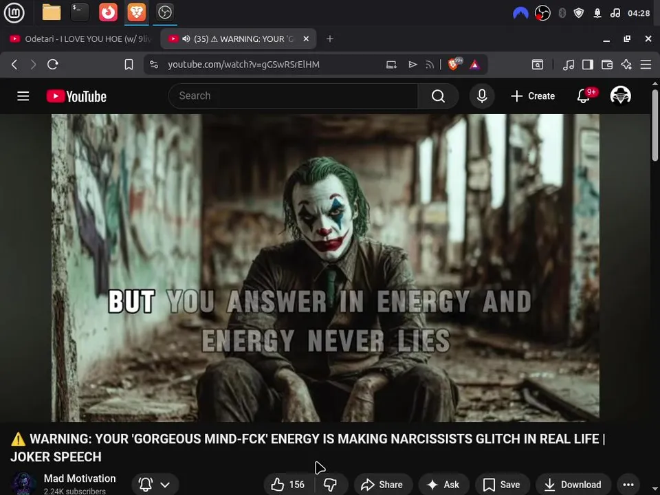
Task: Mute audio on the WARNING tab speaker icon
Action: (x=186, y=38)
